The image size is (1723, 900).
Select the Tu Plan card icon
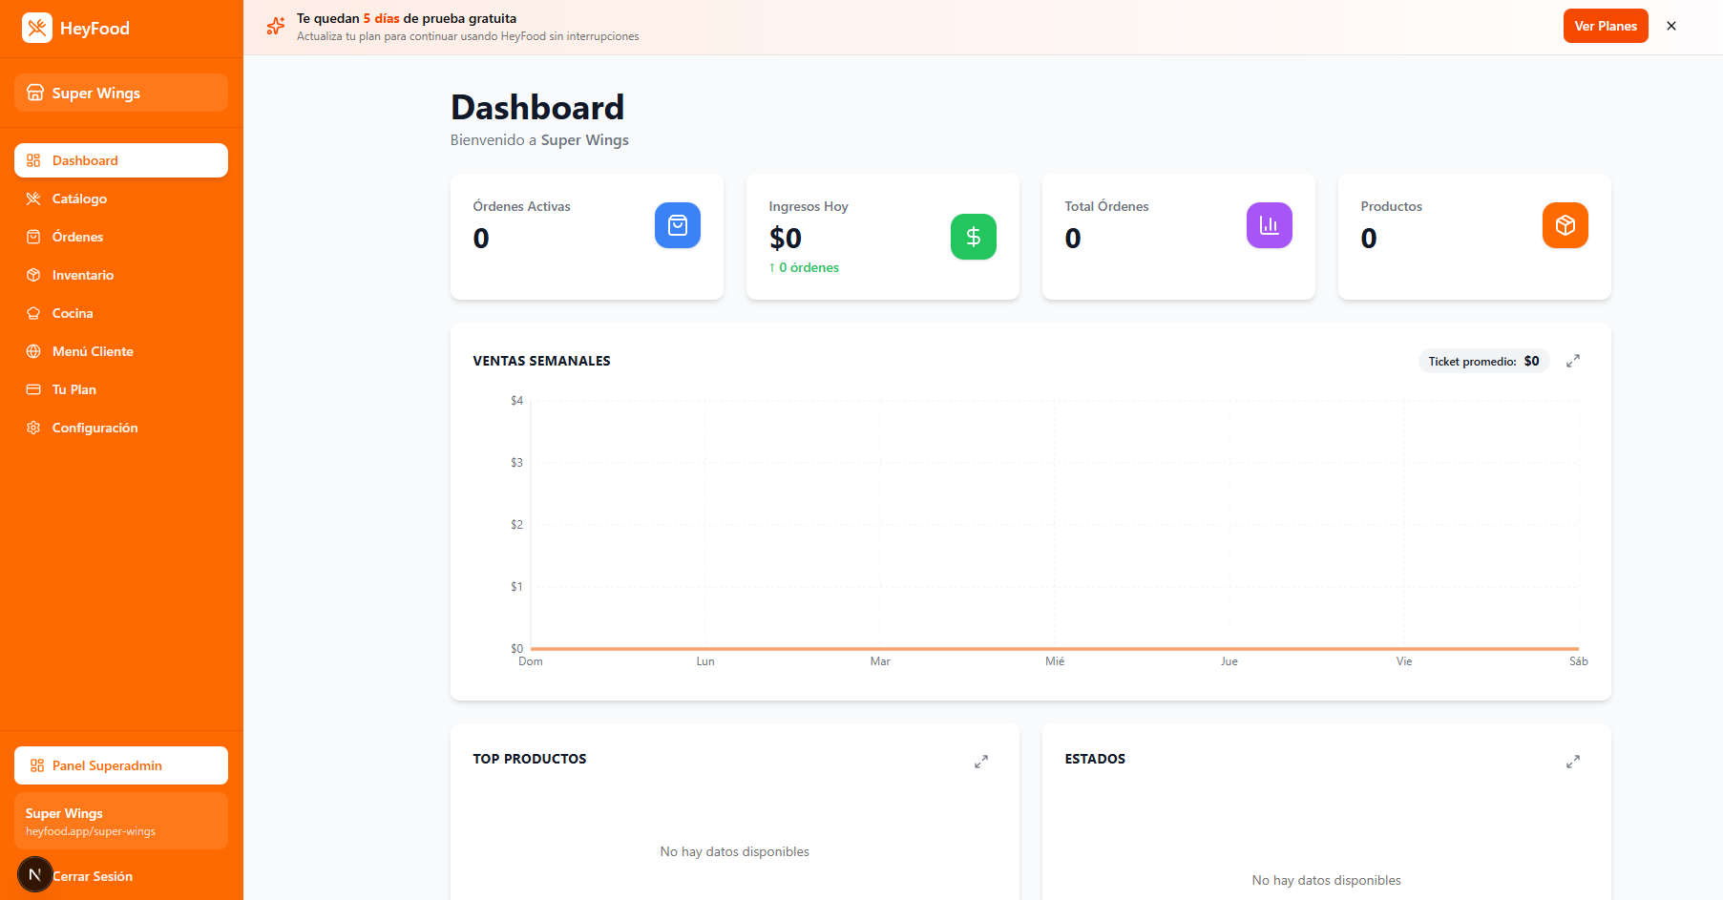33,389
